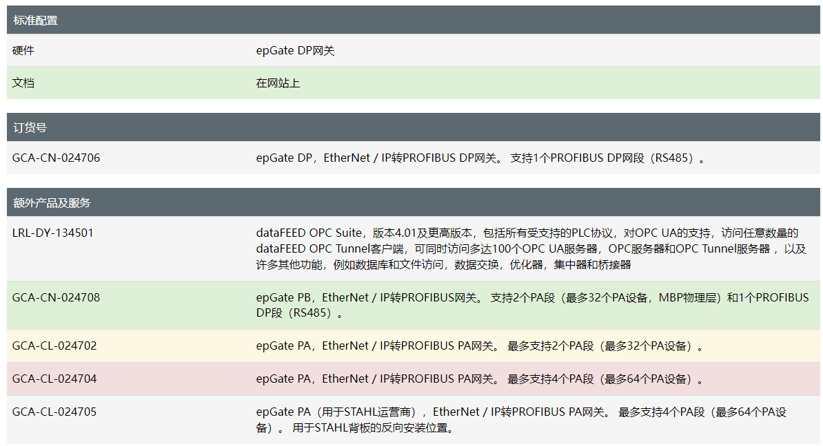This screenshot has height=446, width=823.
Task: Select the 硬件 row label
Action: 23,50
